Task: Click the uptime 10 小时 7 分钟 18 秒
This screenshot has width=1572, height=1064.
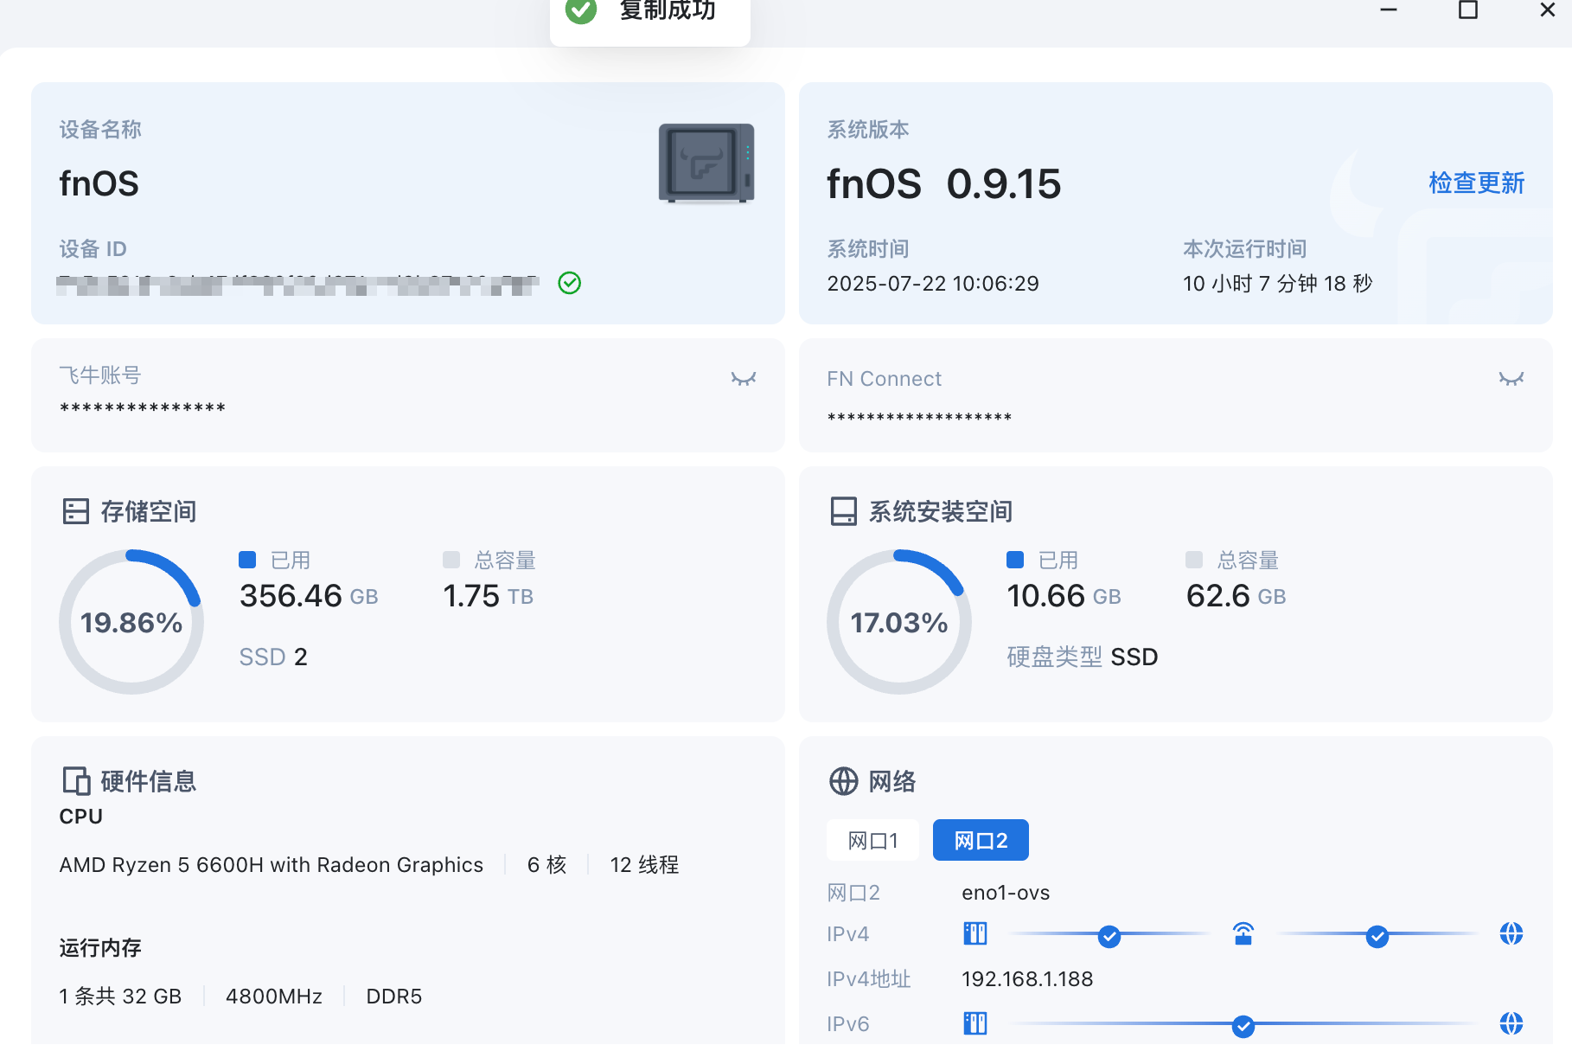Action: click(x=1277, y=284)
